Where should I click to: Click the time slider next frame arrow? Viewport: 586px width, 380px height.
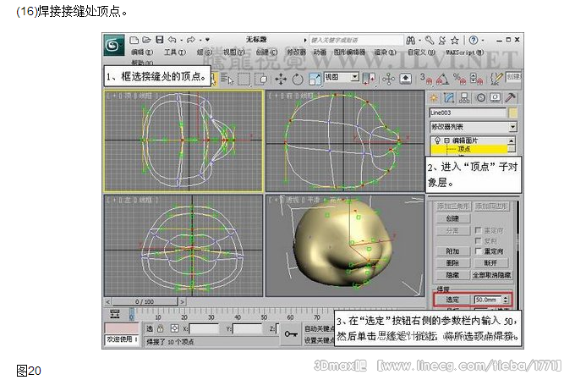pos(183,301)
